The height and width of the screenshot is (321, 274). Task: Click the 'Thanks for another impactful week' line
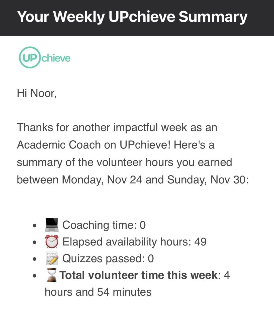[117, 127]
